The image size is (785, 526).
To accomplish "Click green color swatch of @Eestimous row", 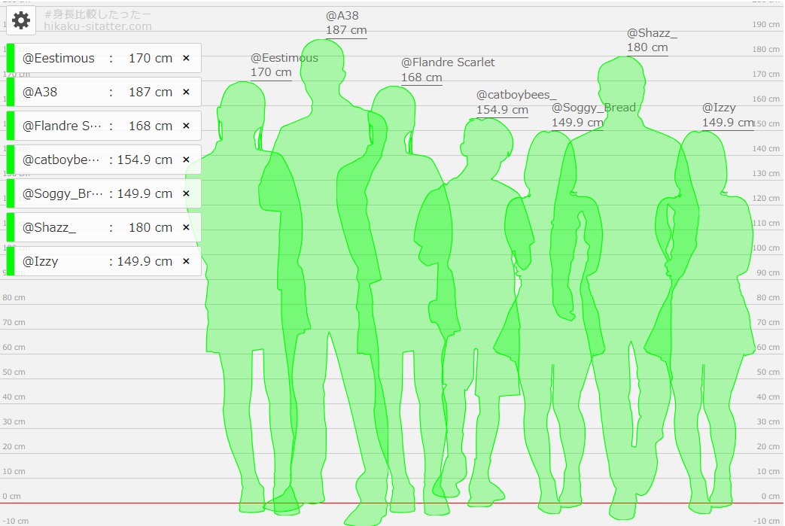I will click(11, 58).
